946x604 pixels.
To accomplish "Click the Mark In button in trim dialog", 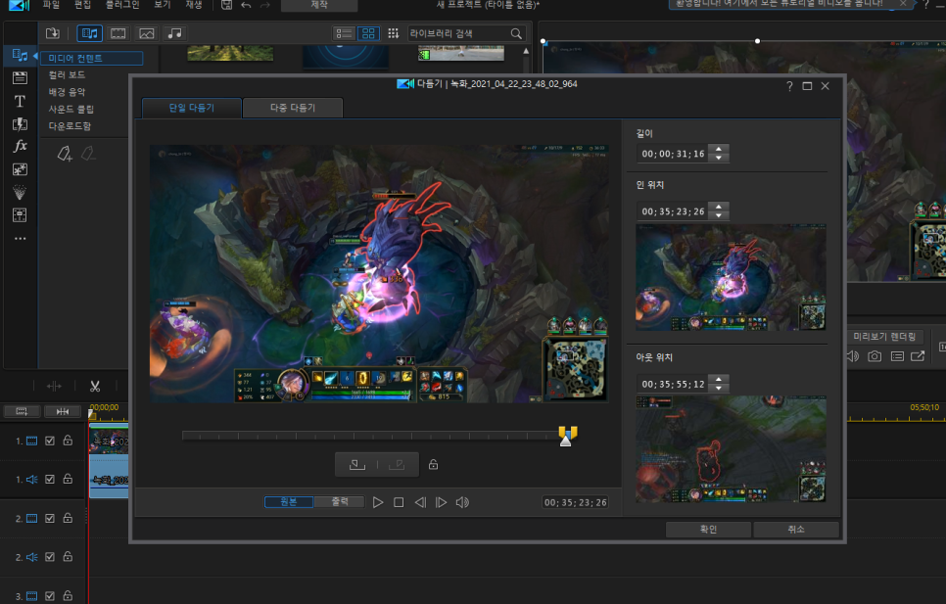I will pyautogui.click(x=357, y=465).
